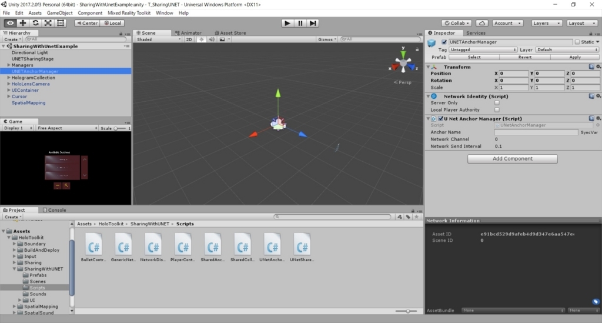Open the Layout dropdown
This screenshot has height=323, width=602.
point(581,23)
